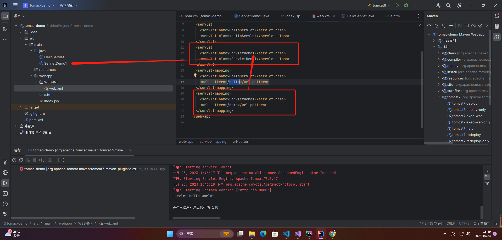Change UTF-8 file encoding
502x240 pixels.
click(464, 224)
